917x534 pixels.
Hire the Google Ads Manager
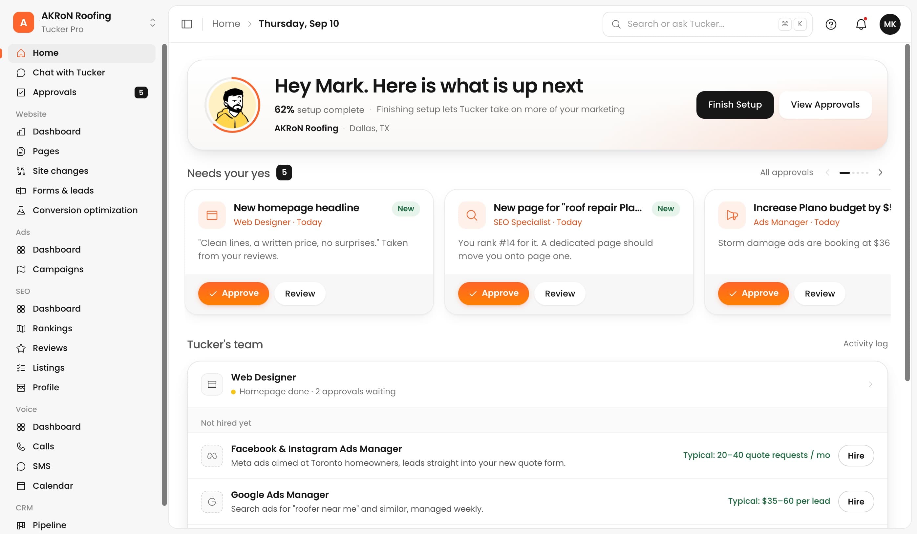856,502
